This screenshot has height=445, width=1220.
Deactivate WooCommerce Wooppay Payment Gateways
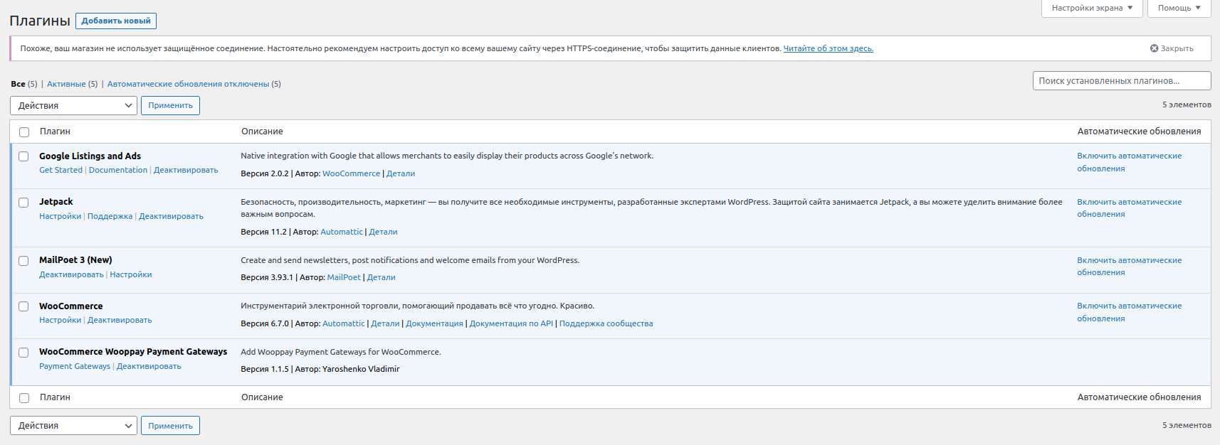point(149,366)
